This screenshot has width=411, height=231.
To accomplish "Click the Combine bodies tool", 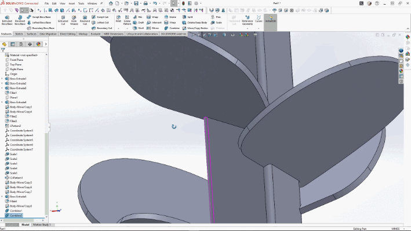I will [172, 28].
